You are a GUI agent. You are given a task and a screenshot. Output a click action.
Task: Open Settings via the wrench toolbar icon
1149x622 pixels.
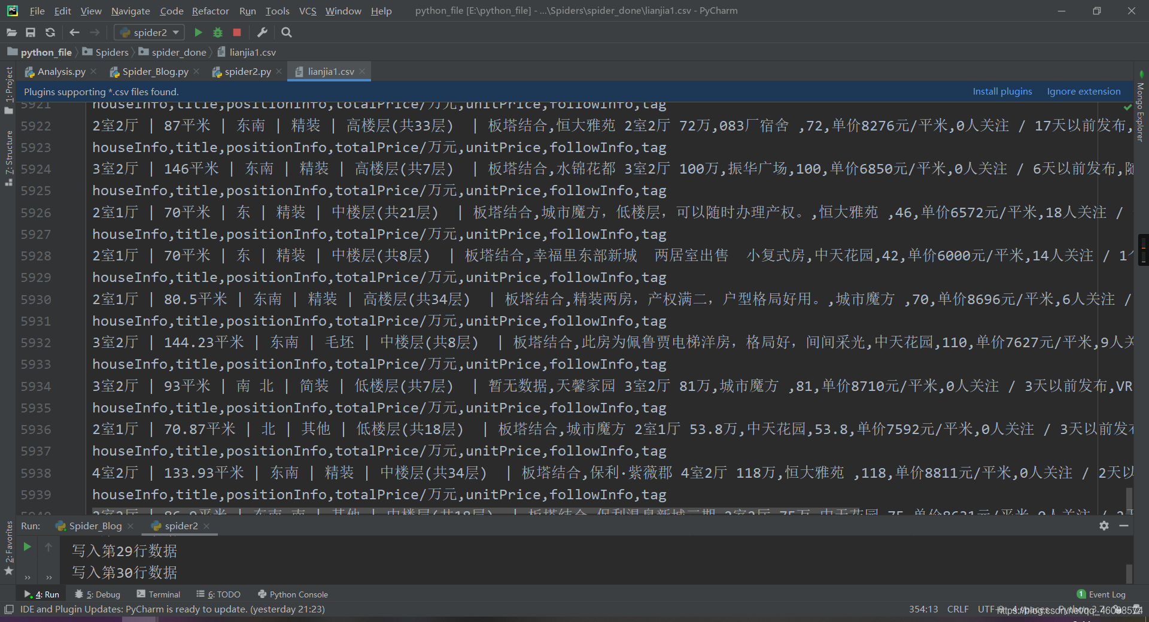pyautogui.click(x=262, y=32)
